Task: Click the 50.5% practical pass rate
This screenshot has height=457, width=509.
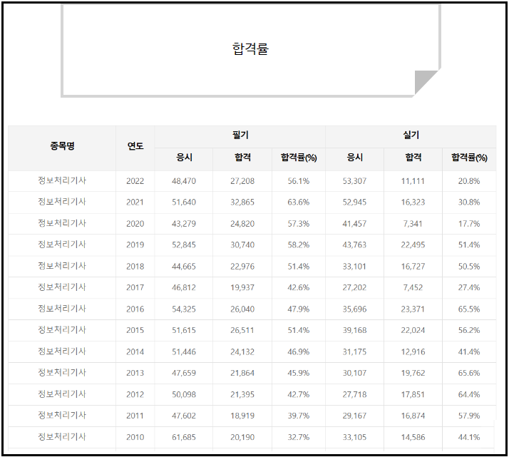Action: [x=469, y=267]
